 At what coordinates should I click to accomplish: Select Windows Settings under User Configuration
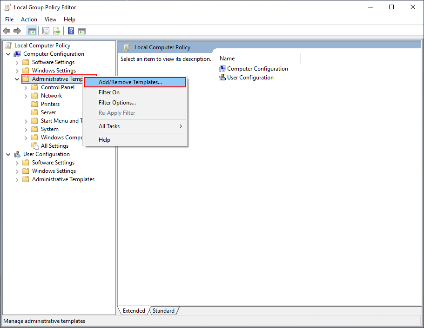(54, 171)
